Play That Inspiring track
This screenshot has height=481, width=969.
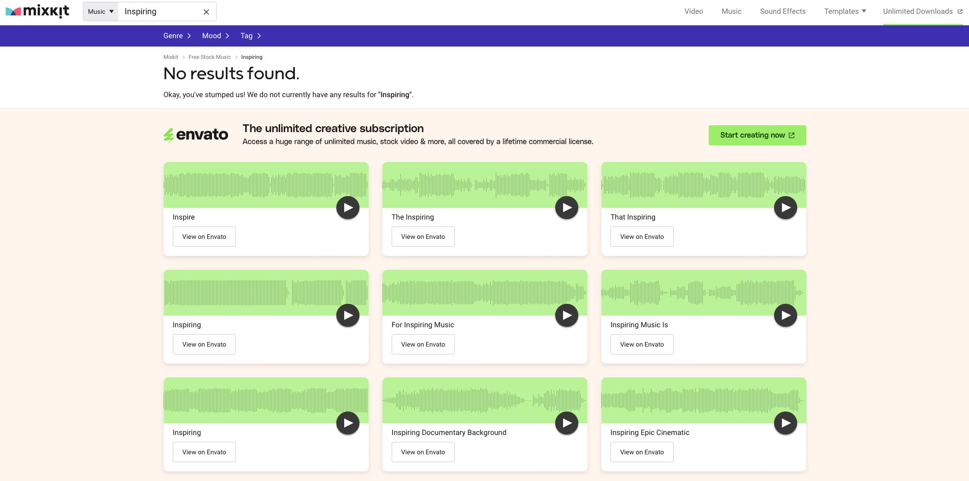(x=786, y=208)
